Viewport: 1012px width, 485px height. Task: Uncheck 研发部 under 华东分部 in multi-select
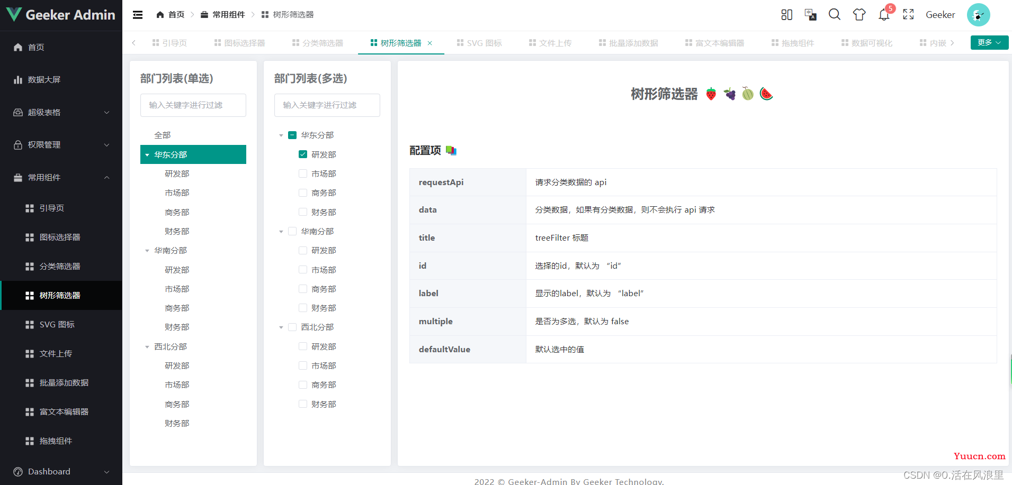tap(303, 154)
